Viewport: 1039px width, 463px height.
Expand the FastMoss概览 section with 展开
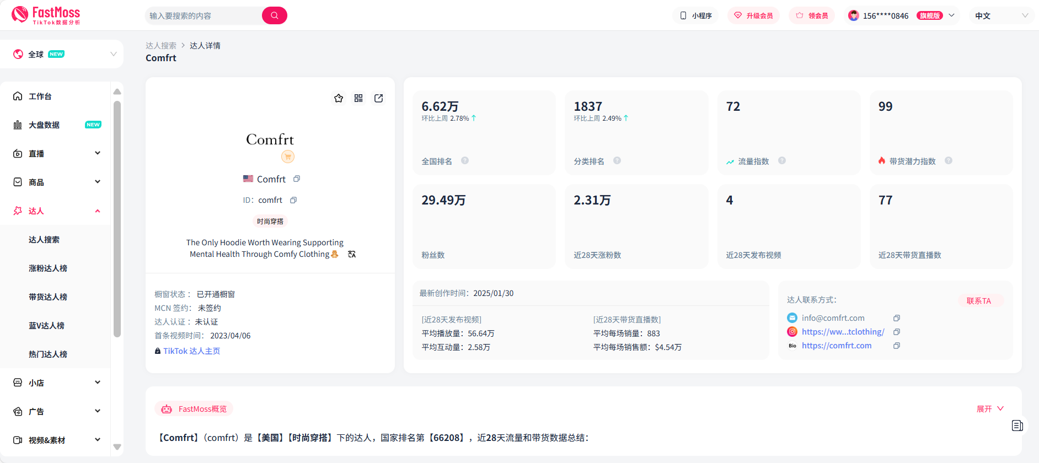point(990,409)
